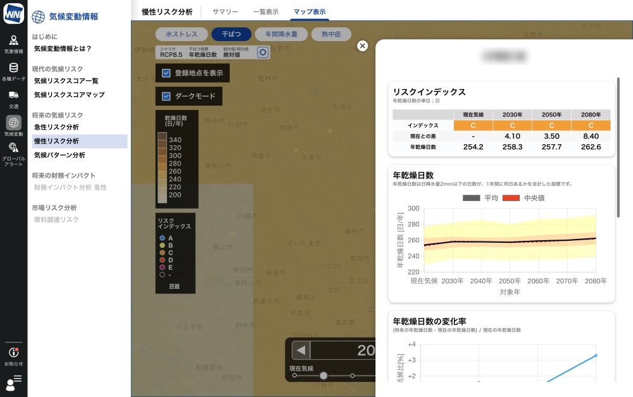The height and width of the screenshot is (397, 633).
Task: Click the year slider handle near 現在気候
Action: (x=323, y=375)
